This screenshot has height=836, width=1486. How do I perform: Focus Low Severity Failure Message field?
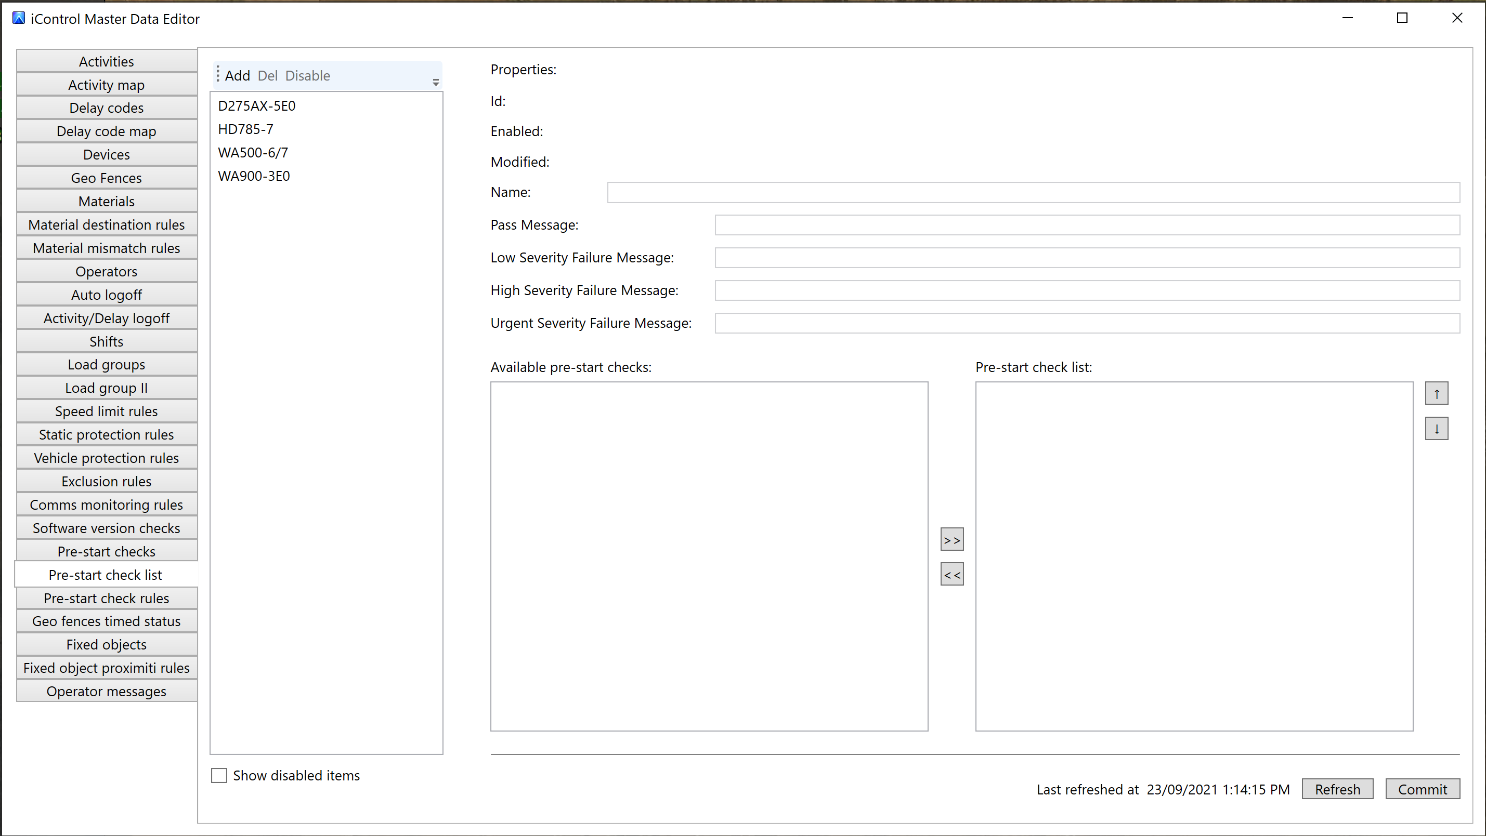click(x=1087, y=258)
